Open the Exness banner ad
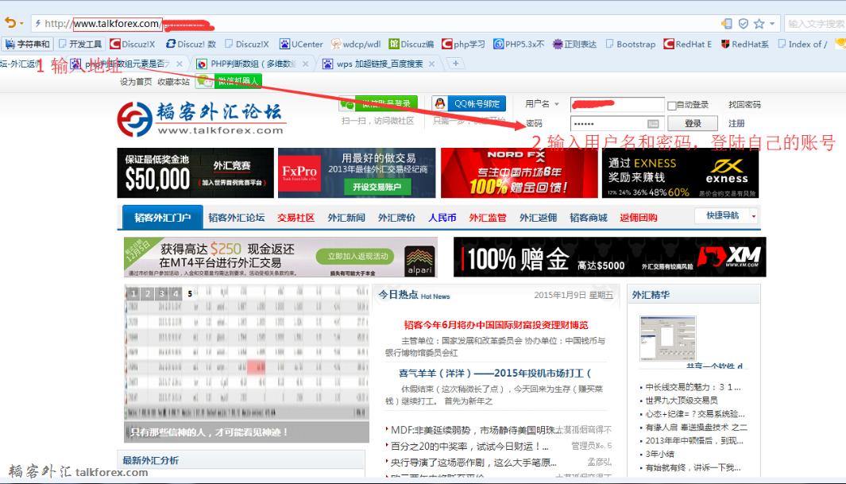 [680, 172]
